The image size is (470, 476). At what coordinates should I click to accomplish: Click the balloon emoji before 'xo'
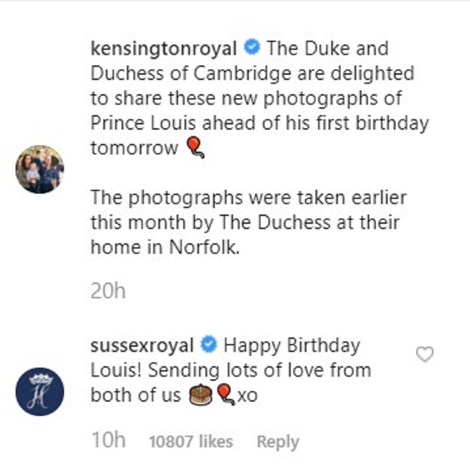(x=225, y=394)
